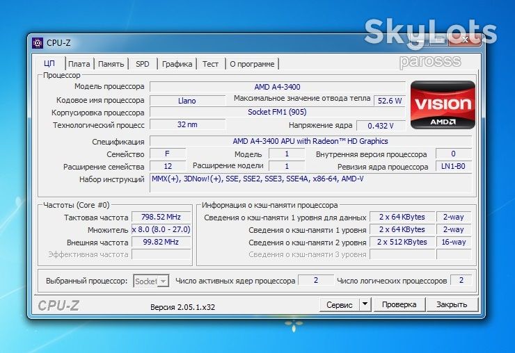Click the logical processors count value 2
Image resolution: width=515 pixels, height=353 pixels.
tap(461, 280)
